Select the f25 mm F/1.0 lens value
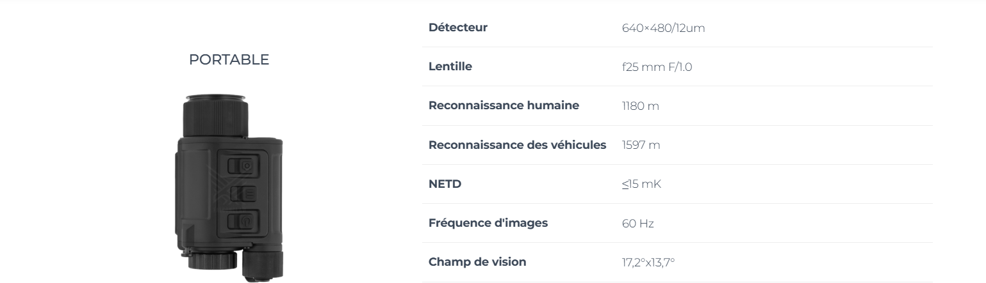The width and height of the screenshot is (986, 283). tap(657, 67)
